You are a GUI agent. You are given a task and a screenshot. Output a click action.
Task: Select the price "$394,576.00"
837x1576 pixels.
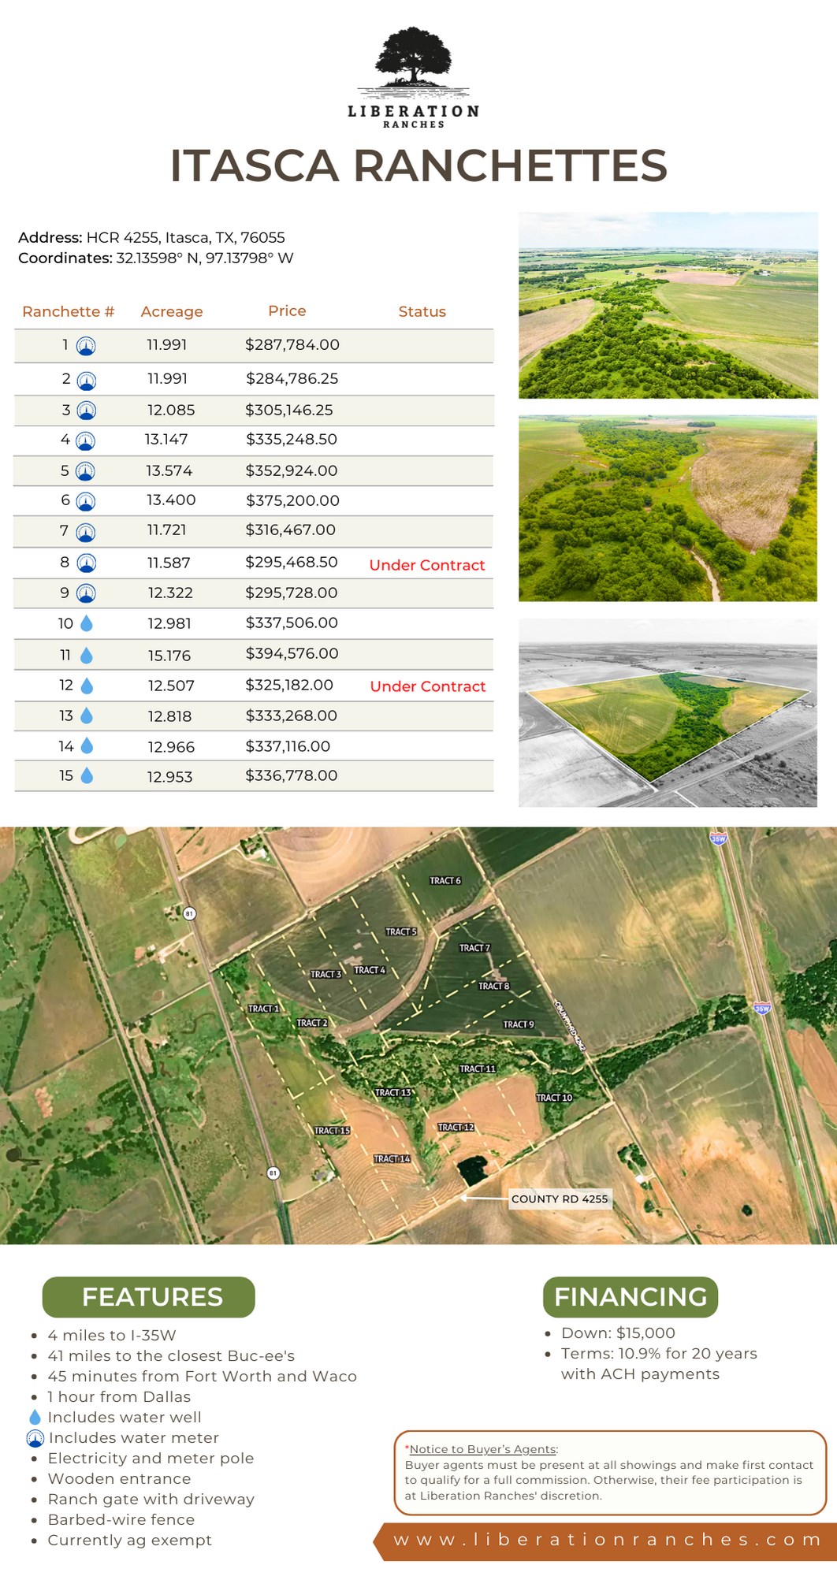pos(292,653)
